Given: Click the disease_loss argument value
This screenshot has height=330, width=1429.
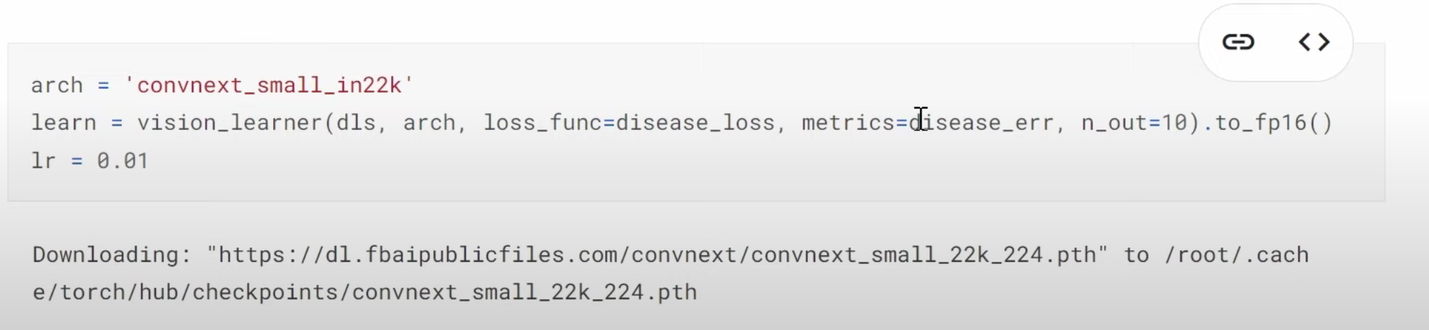Looking at the screenshot, I should click(695, 123).
